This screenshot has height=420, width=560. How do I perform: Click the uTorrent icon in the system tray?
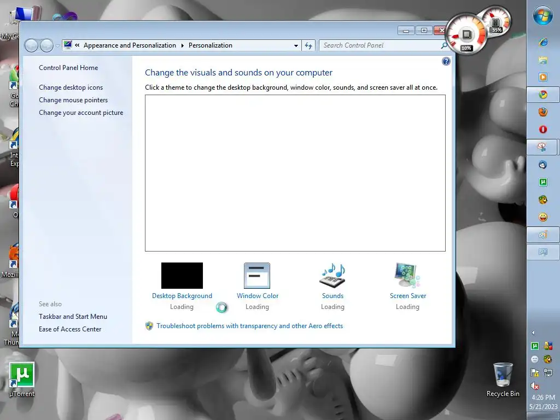[535, 346]
